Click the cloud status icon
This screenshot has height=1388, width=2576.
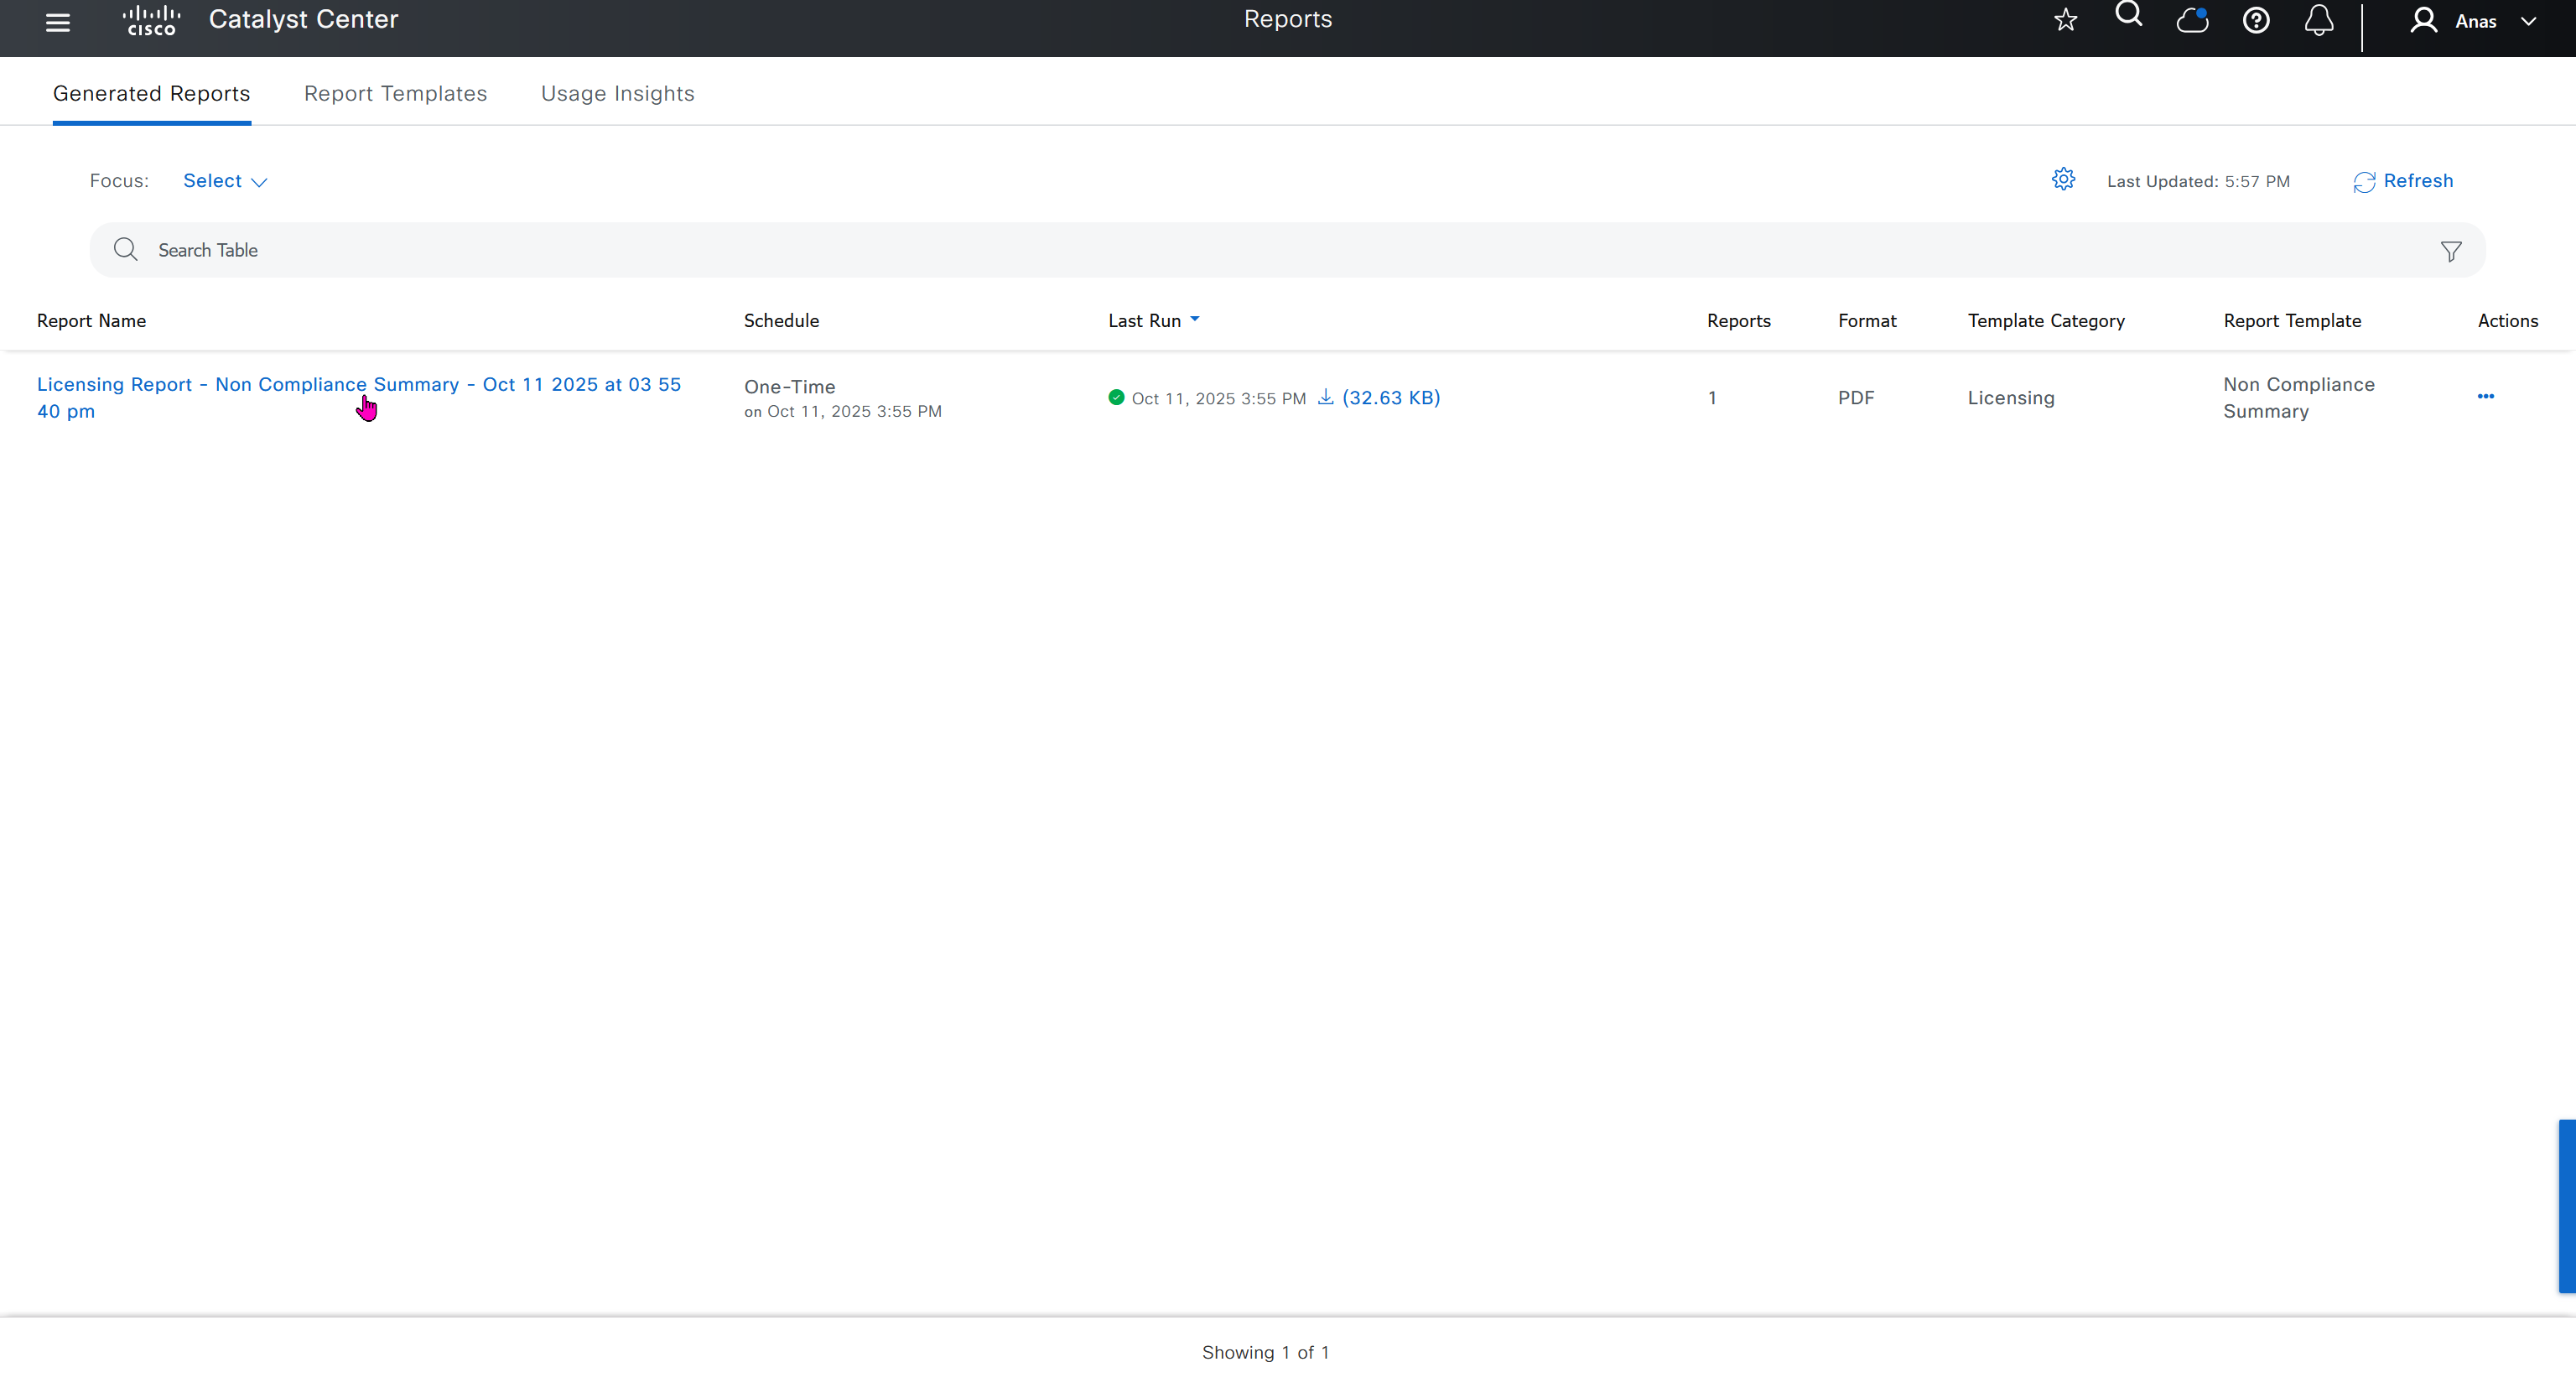point(2192,21)
